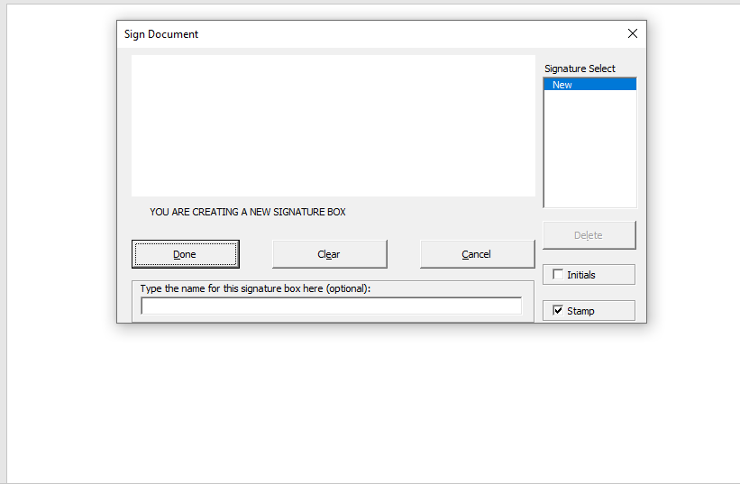The image size is (740, 484).
Task: Select 'New' in Signature Select list
Action: coord(589,85)
